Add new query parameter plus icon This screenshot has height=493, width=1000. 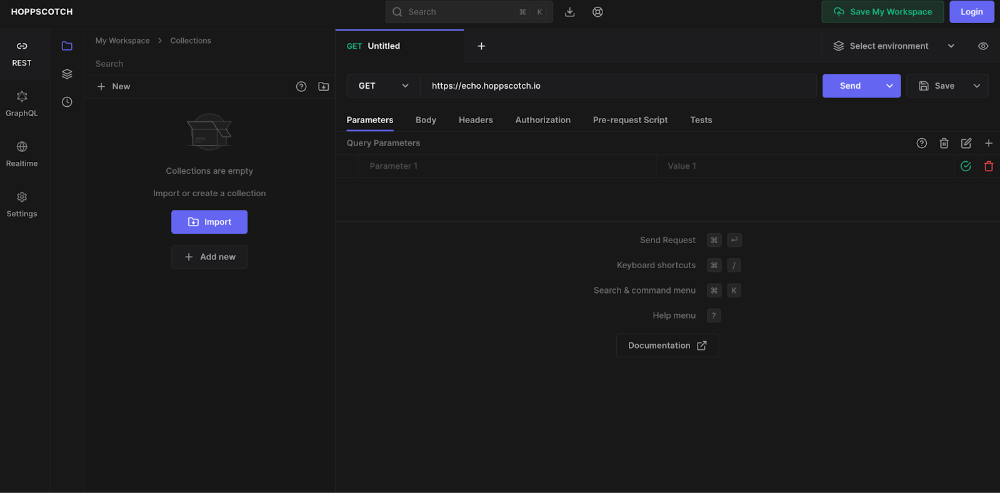point(989,143)
